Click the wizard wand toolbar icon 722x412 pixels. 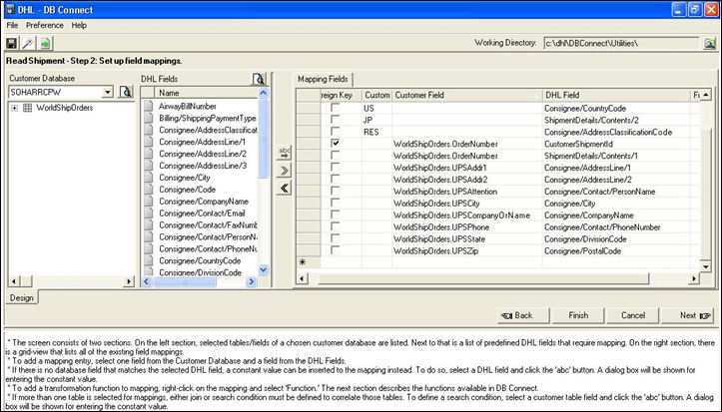pyautogui.click(x=28, y=43)
